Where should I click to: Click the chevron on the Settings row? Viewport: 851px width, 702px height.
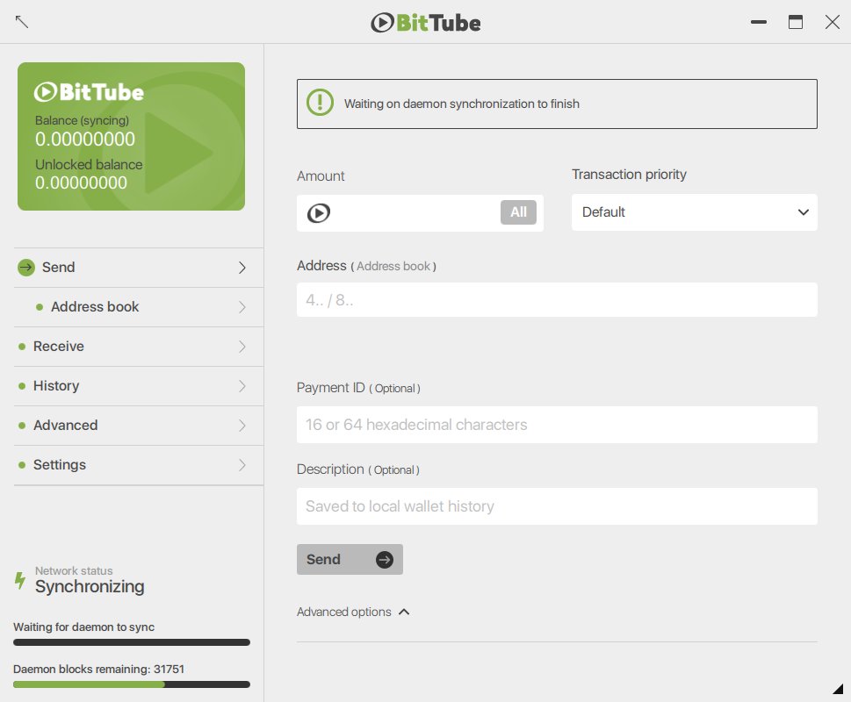pos(242,465)
